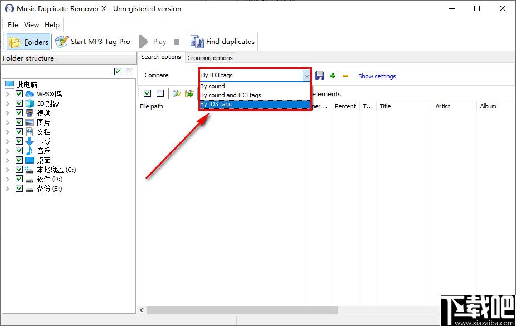516x326 pixels.
Task: Click the WPS网盘 cloud icon
Action: [x=30, y=94]
